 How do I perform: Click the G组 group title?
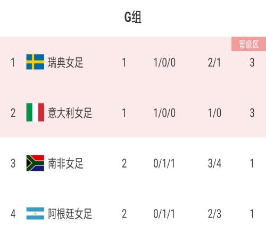(x=133, y=17)
